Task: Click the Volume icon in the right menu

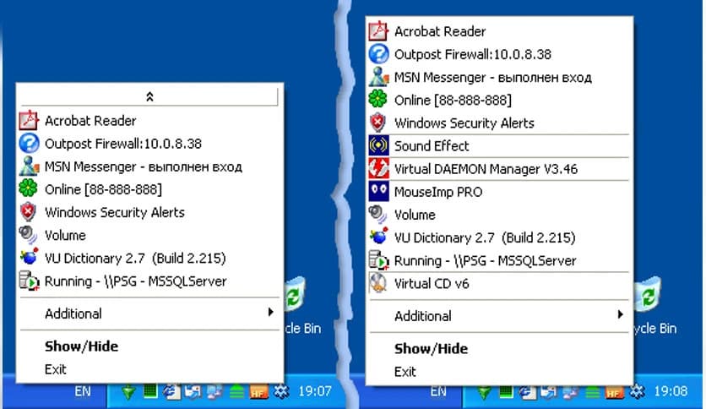Action: tap(378, 215)
